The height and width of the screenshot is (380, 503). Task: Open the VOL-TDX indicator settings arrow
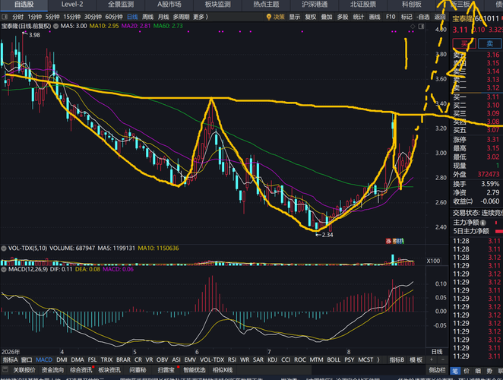point(4,249)
